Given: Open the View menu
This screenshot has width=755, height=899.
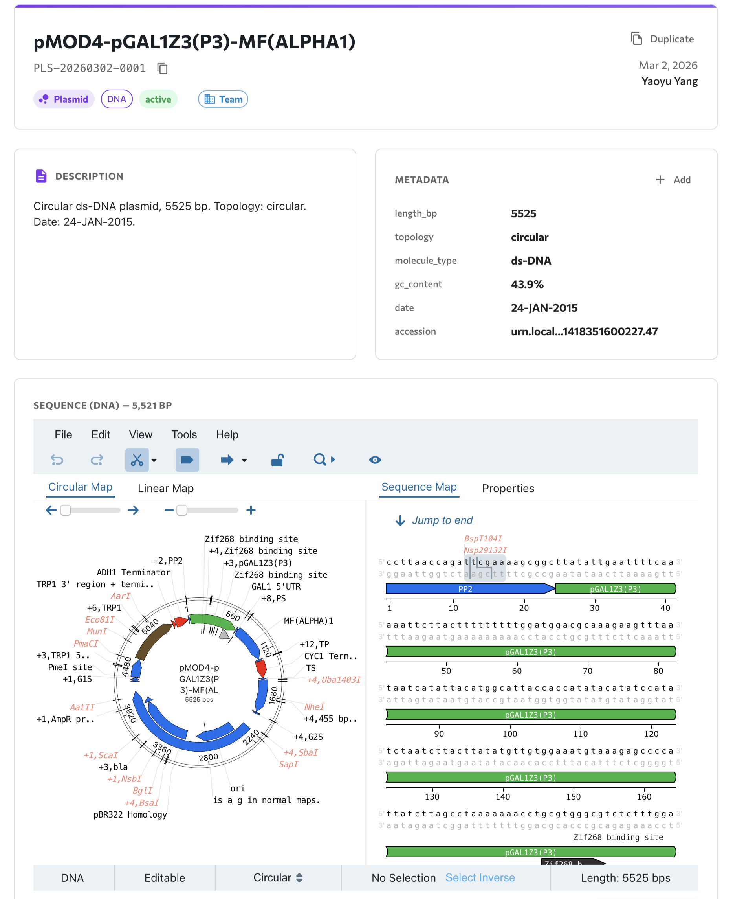Looking at the screenshot, I should tap(141, 434).
